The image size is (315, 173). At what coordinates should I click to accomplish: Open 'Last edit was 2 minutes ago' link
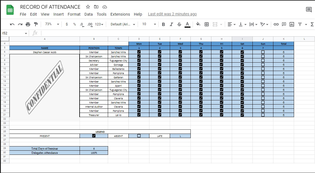click(x=172, y=14)
